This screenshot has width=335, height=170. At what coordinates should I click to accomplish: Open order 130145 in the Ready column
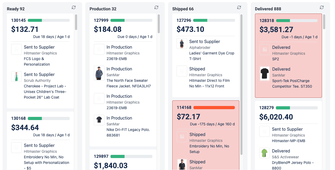tap(19, 20)
